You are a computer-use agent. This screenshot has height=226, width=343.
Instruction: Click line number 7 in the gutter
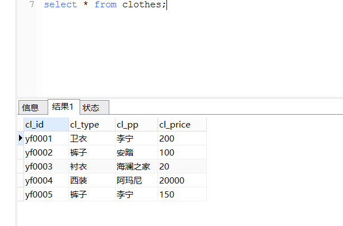pos(32,4)
